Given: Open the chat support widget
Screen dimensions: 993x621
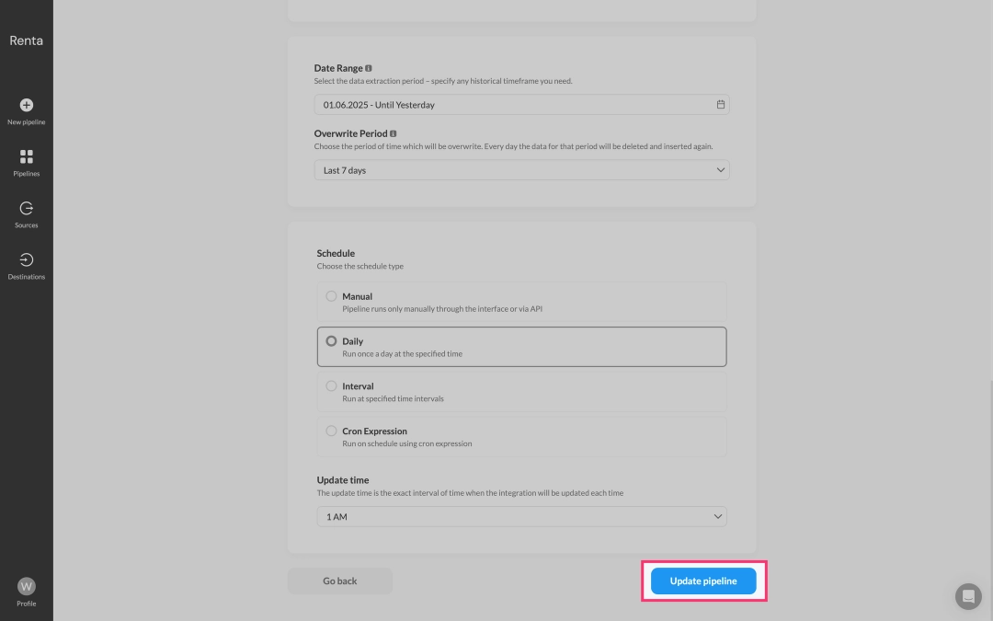Looking at the screenshot, I should pyautogui.click(x=968, y=596).
